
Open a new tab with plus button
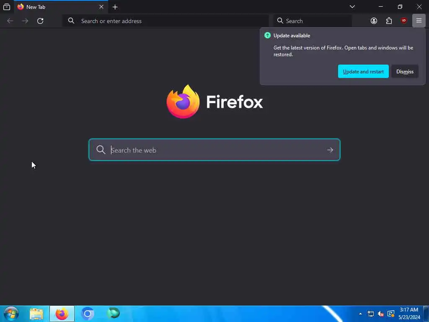(x=115, y=7)
